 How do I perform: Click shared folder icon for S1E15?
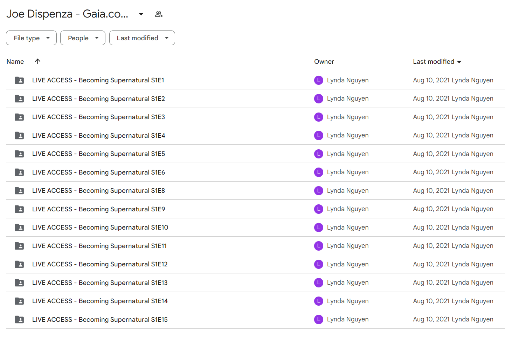tap(19, 320)
